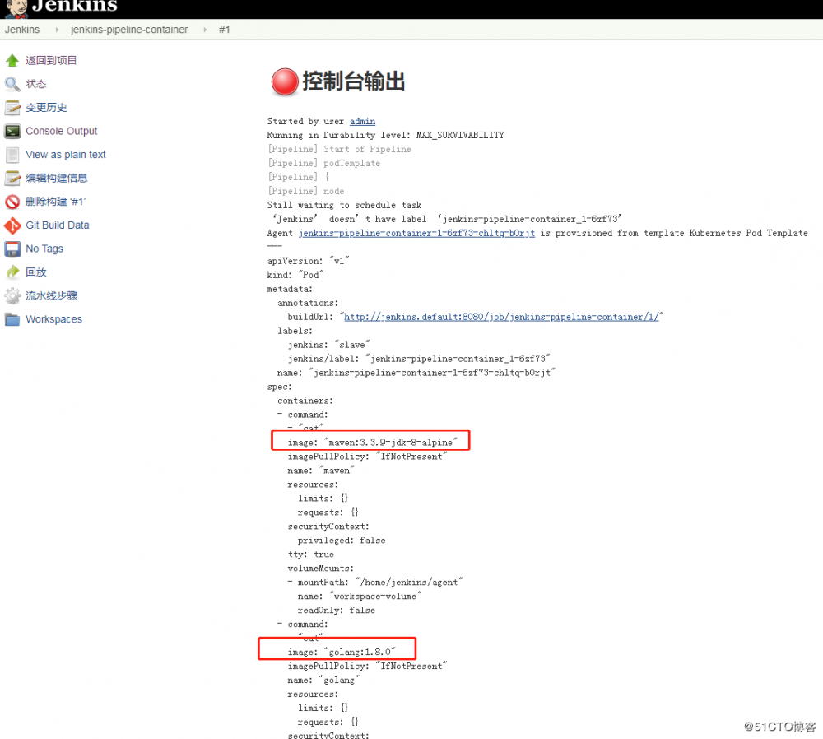Screen dimensions: 823x739
Task: Click the 流水线步骤 gear icon
Action: (x=13, y=295)
